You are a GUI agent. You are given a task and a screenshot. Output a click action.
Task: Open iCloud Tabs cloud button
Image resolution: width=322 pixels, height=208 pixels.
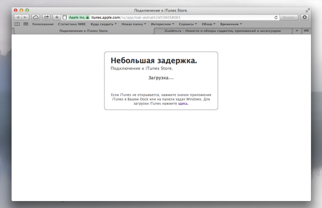pyautogui.click(x=36, y=17)
